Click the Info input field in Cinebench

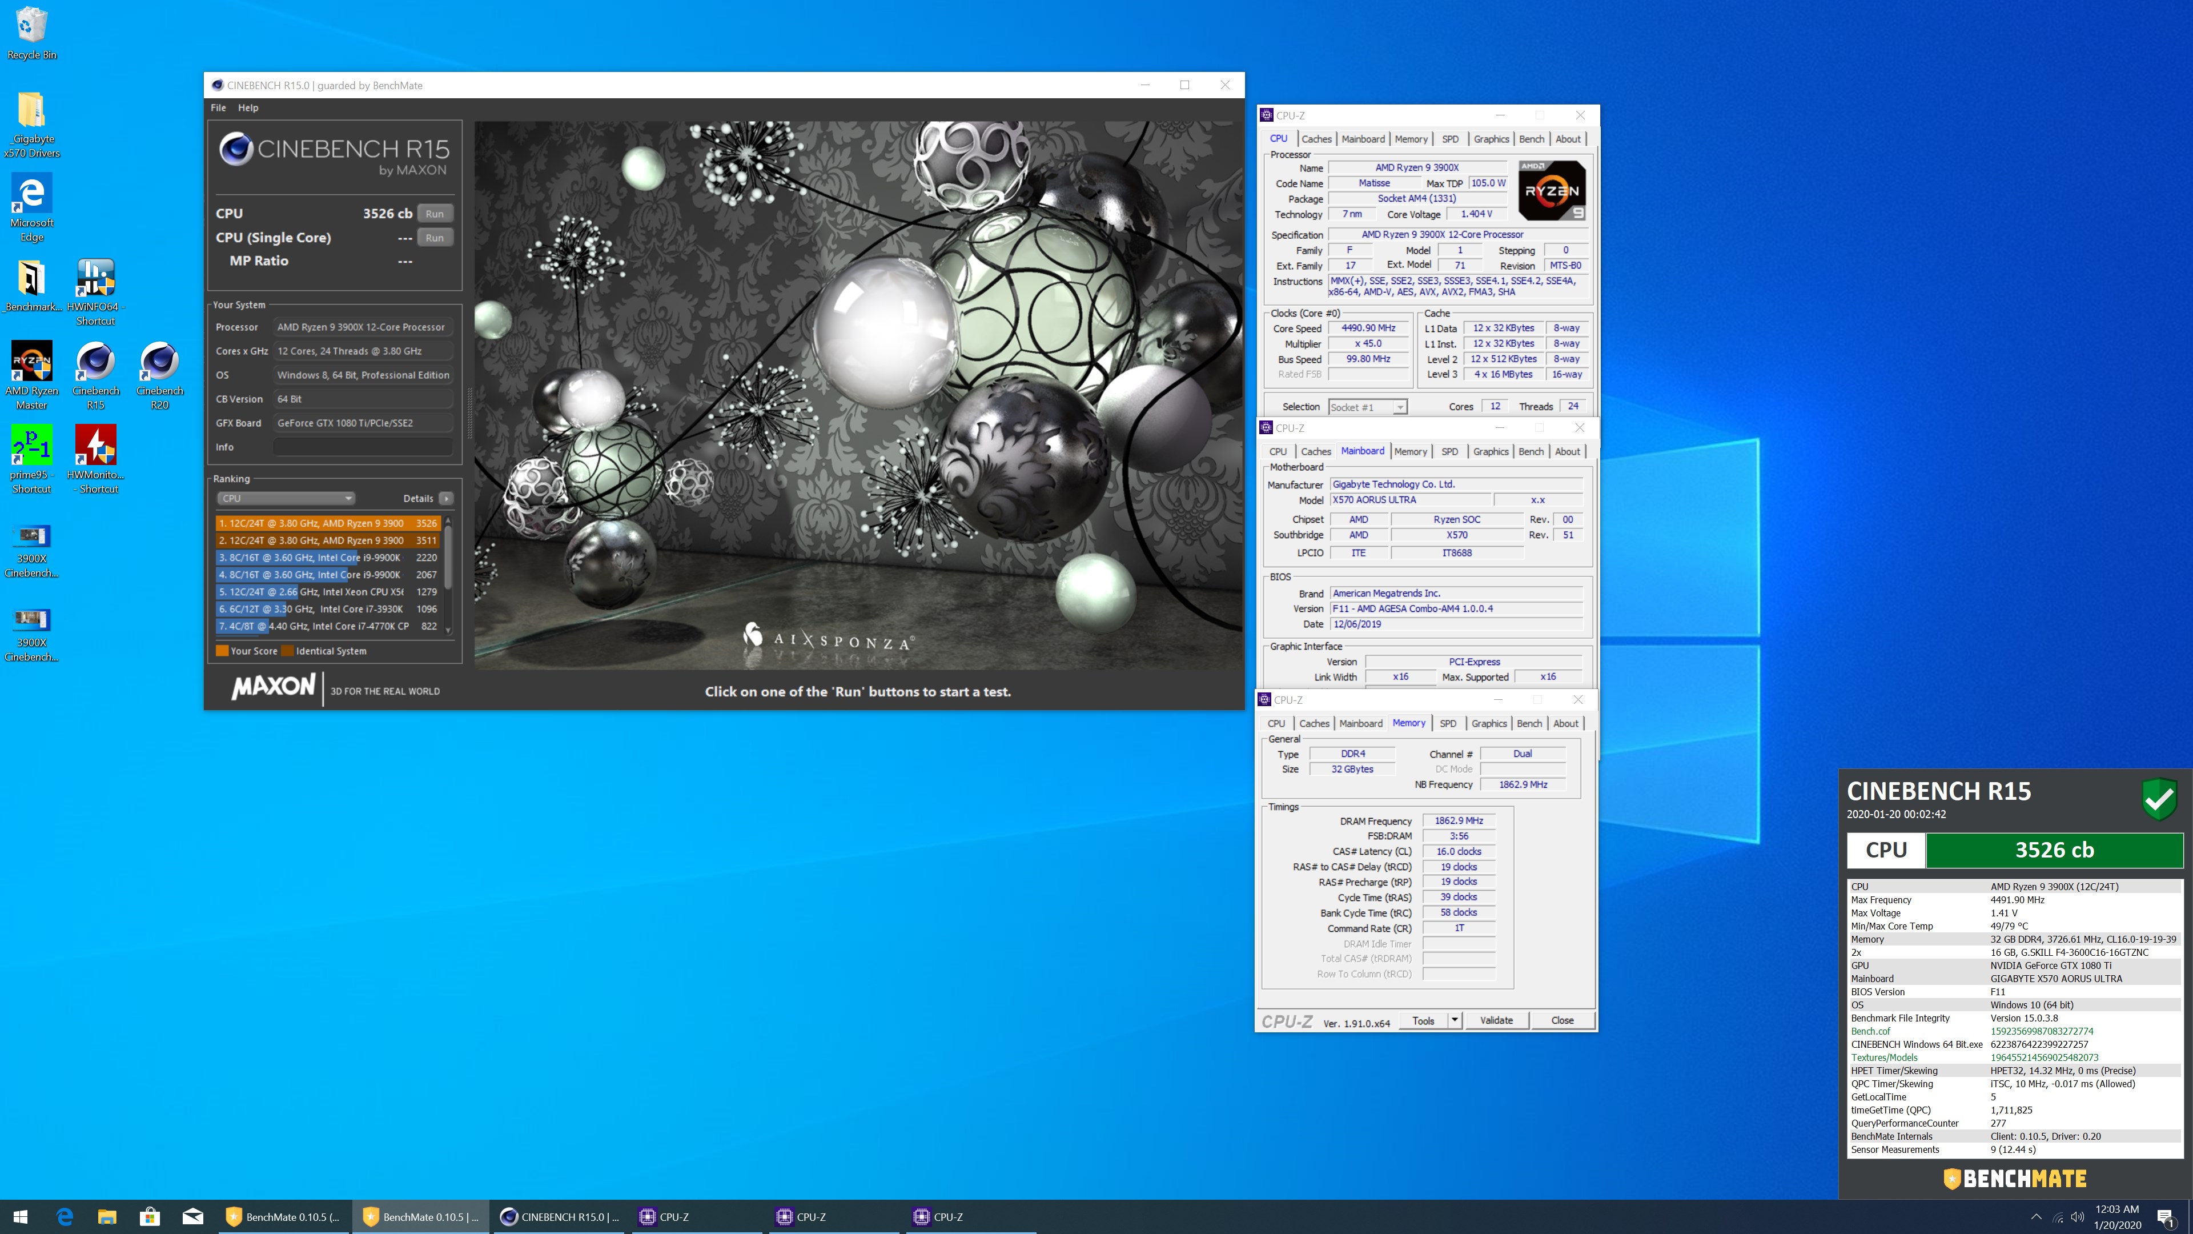(x=363, y=447)
